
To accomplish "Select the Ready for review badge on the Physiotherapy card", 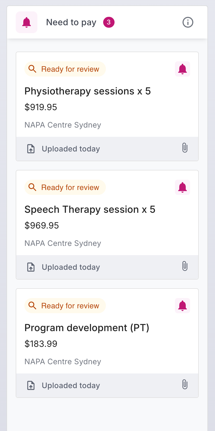I will [65, 69].
